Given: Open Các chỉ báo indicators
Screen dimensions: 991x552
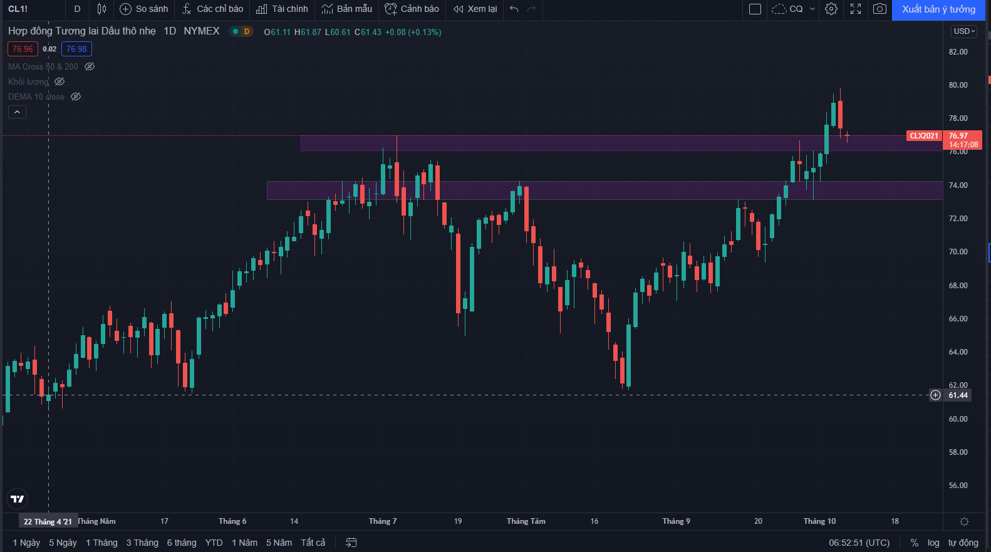Looking at the screenshot, I should [213, 9].
